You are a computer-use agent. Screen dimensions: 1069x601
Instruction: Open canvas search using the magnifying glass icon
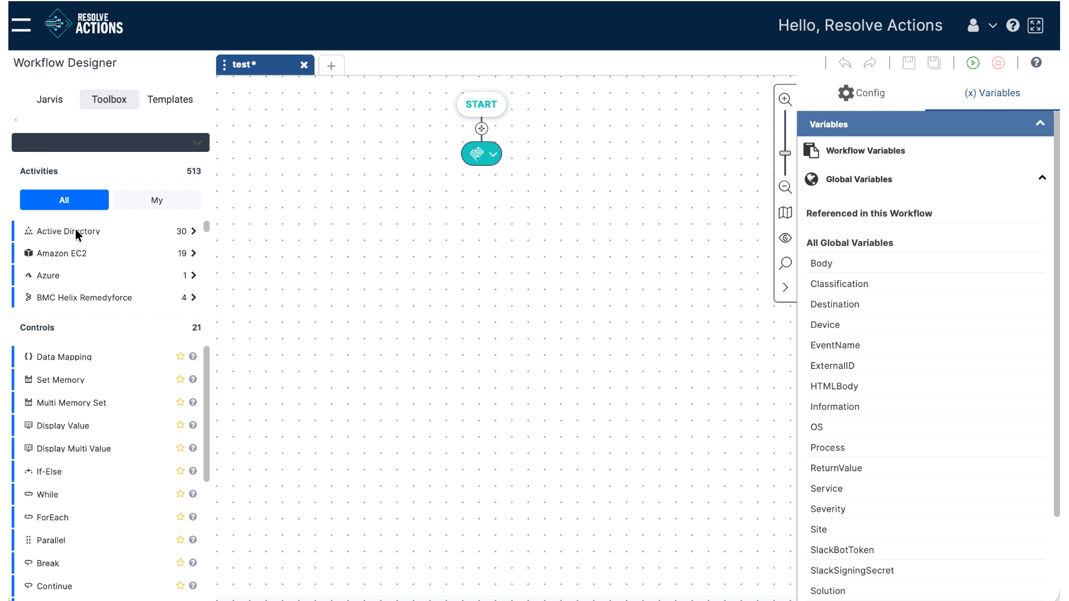[785, 263]
